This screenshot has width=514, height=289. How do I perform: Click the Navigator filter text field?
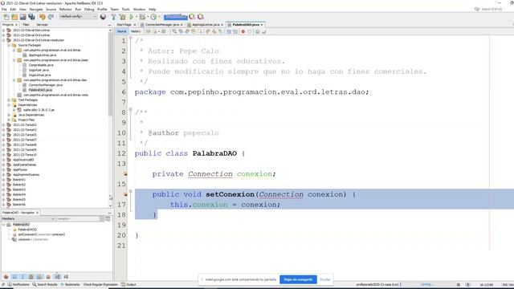coord(78,218)
